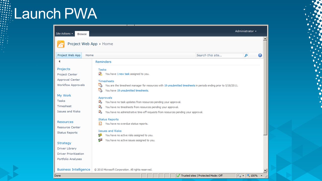Open the Business Intelligence heading
322x181 pixels.
tap(74, 169)
